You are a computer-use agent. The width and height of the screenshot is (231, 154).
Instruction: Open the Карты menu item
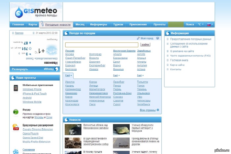pos(33,24)
